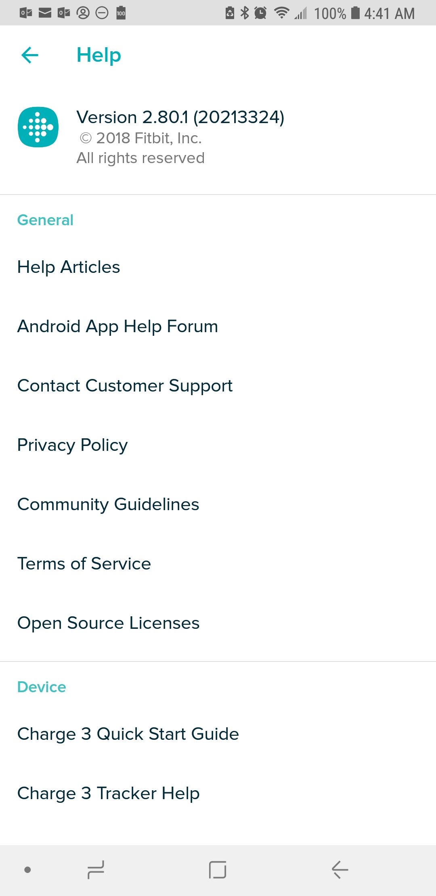Open Community Guidelines
The height and width of the screenshot is (896, 436).
tap(108, 505)
